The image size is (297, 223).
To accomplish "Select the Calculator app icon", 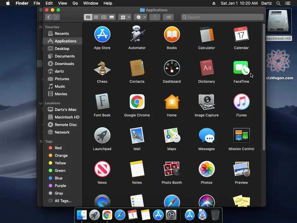I will tap(207, 34).
